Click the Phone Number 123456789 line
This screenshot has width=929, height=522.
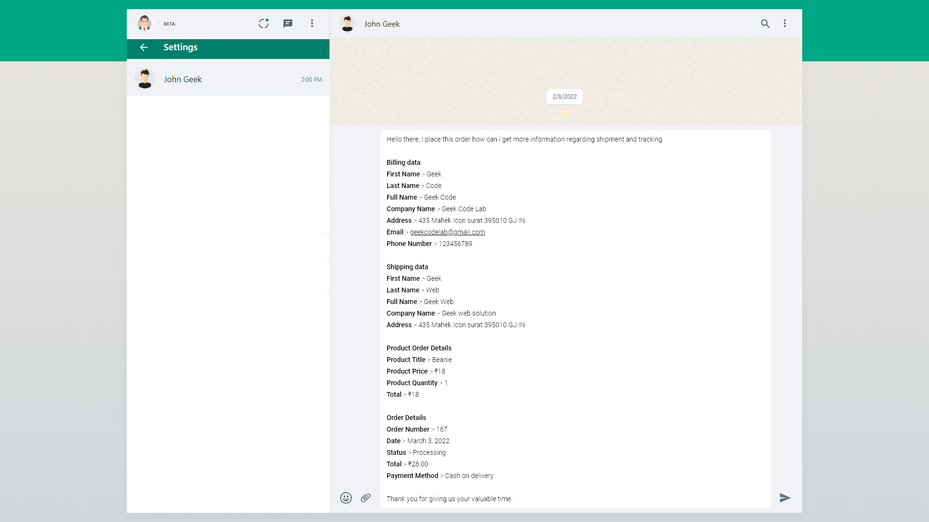point(430,244)
